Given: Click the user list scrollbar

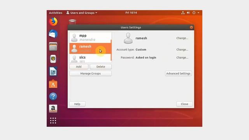Looking at the screenshot, I should click(x=111, y=50).
